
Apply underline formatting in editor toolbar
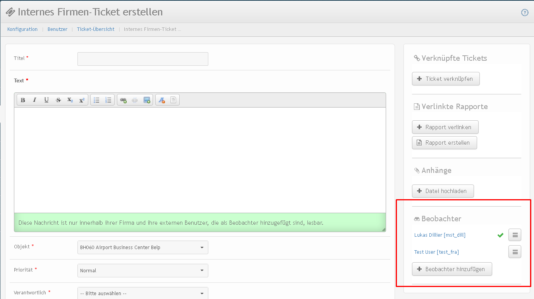coord(46,100)
